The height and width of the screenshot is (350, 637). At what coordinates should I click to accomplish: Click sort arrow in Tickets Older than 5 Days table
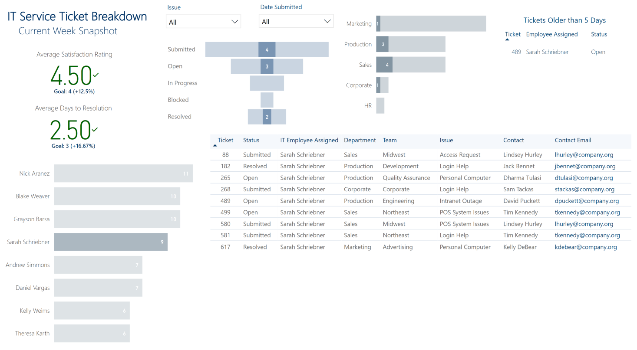(x=507, y=40)
